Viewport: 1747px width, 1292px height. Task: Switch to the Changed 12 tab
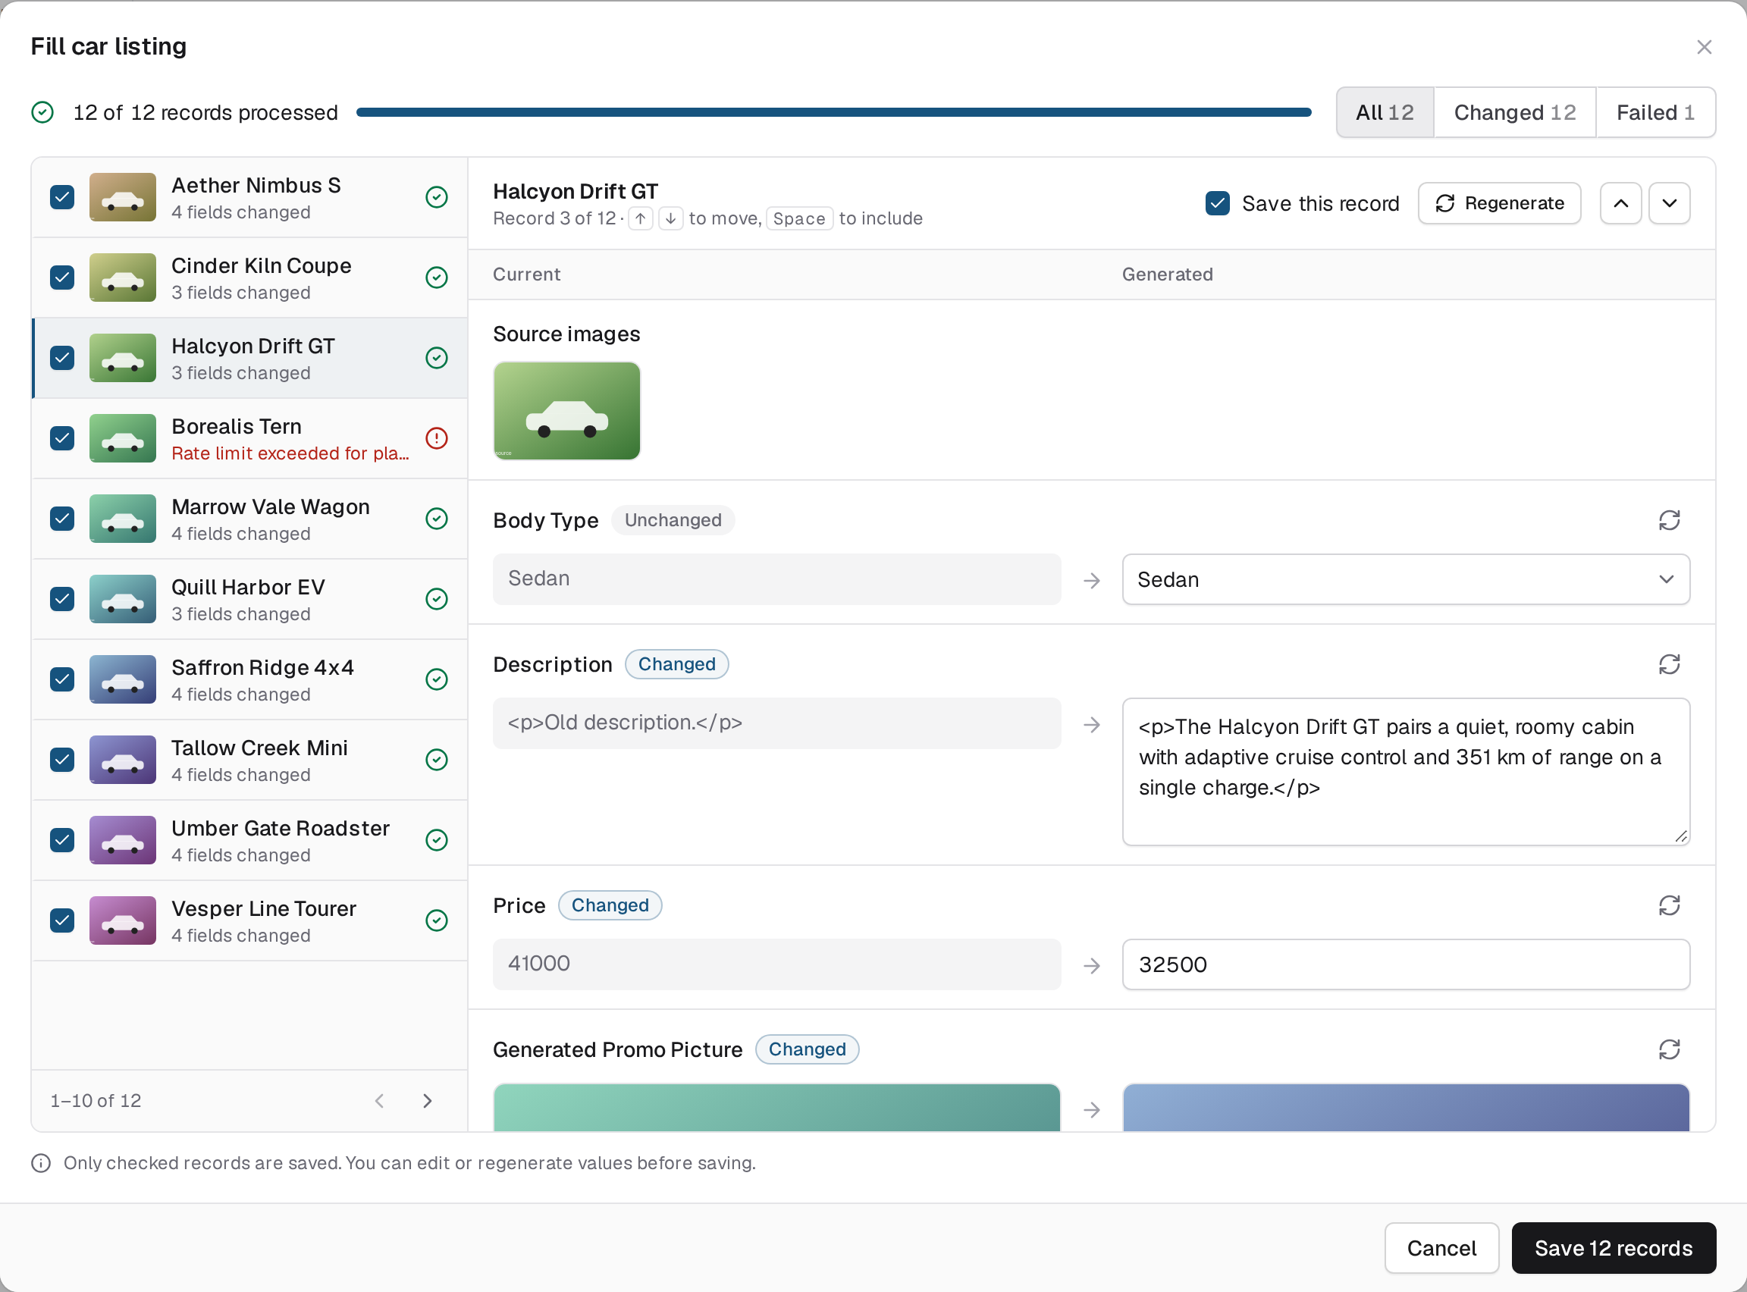tap(1514, 113)
